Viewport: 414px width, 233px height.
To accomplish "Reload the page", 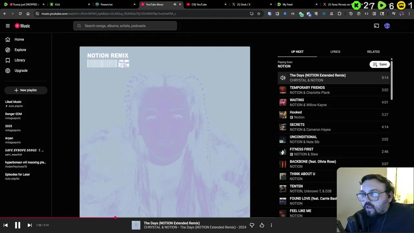I will [x=20, y=14].
